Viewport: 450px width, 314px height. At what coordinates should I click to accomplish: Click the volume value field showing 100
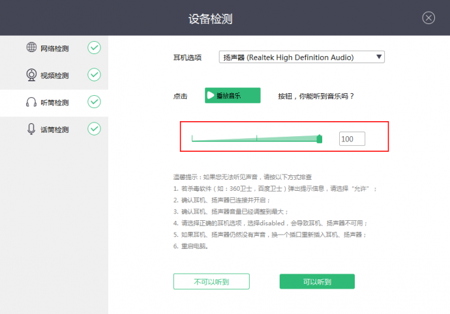(352, 139)
